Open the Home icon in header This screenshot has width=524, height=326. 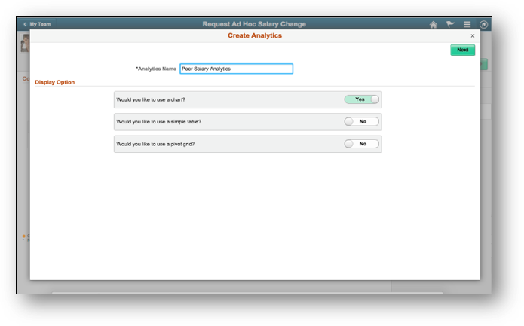(433, 24)
